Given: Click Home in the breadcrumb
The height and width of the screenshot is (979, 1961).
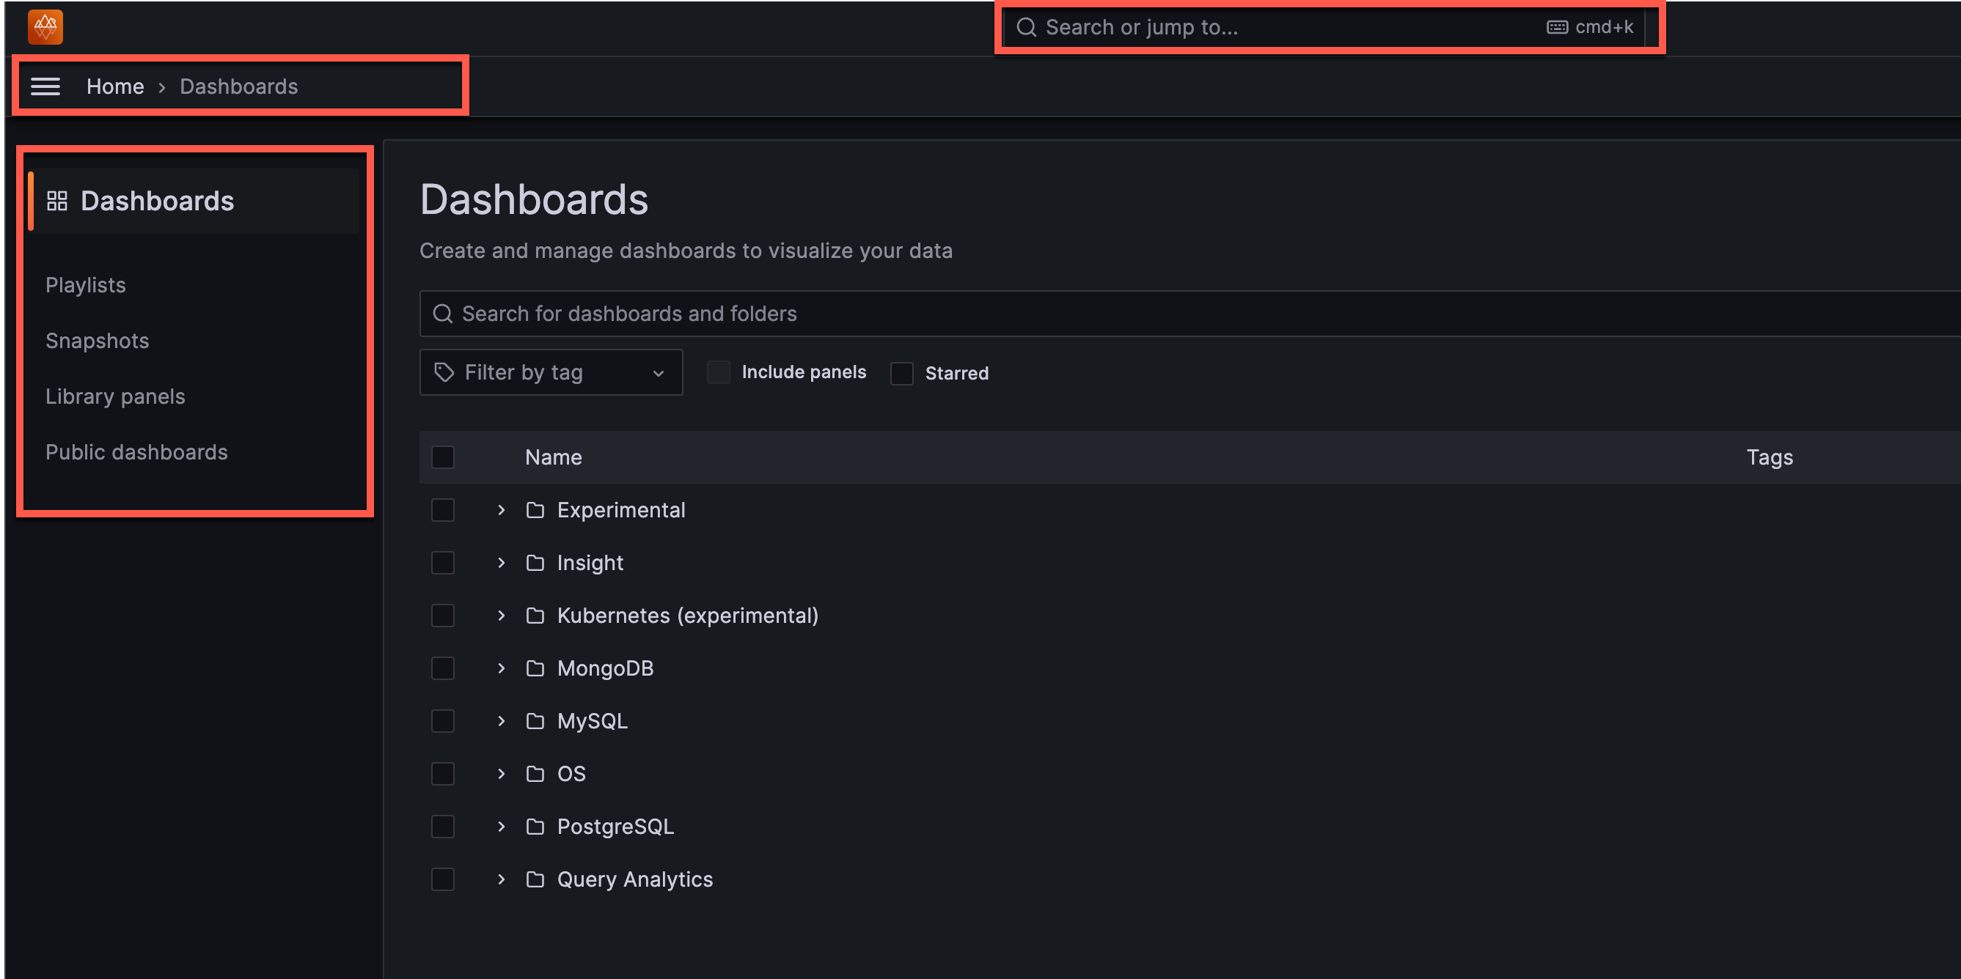Looking at the screenshot, I should (x=115, y=86).
